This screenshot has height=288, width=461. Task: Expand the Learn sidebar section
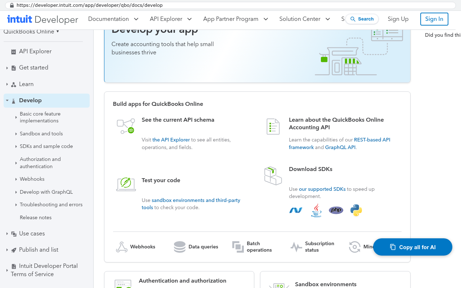7,84
